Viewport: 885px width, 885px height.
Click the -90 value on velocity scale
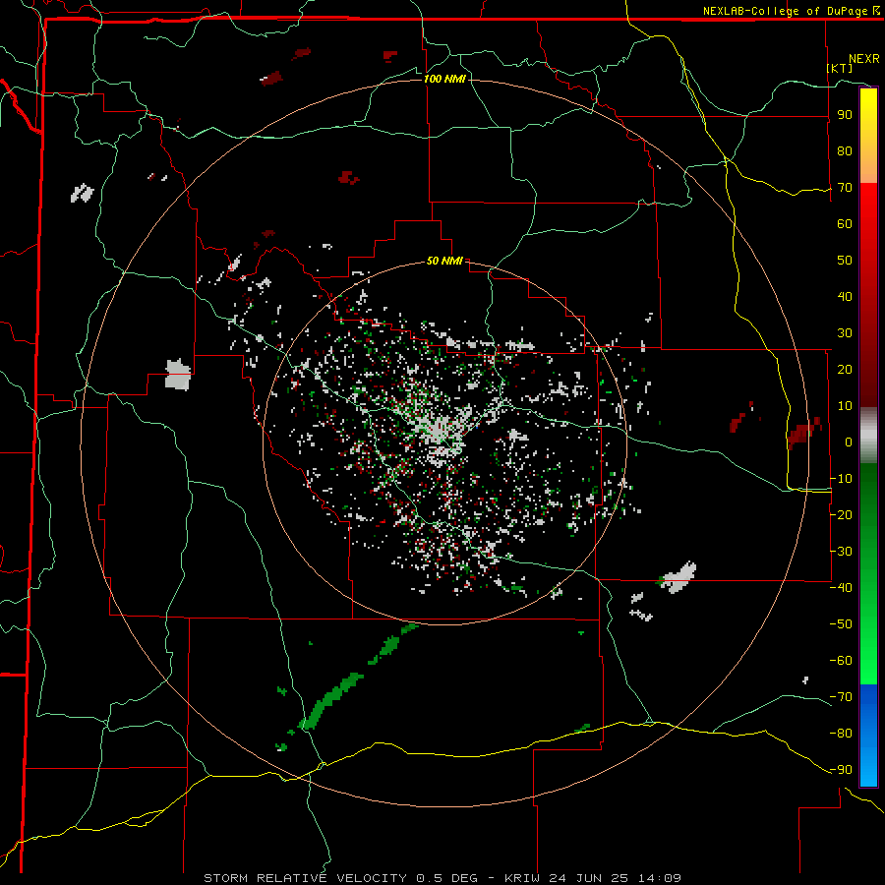point(841,770)
